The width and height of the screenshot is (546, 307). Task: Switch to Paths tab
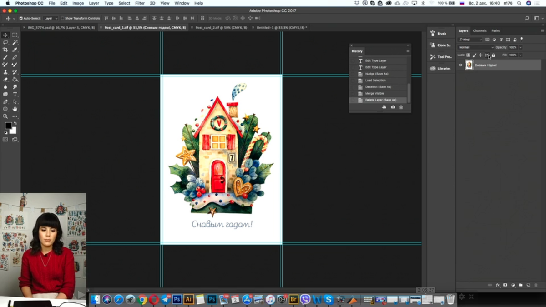tap(495, 31)
